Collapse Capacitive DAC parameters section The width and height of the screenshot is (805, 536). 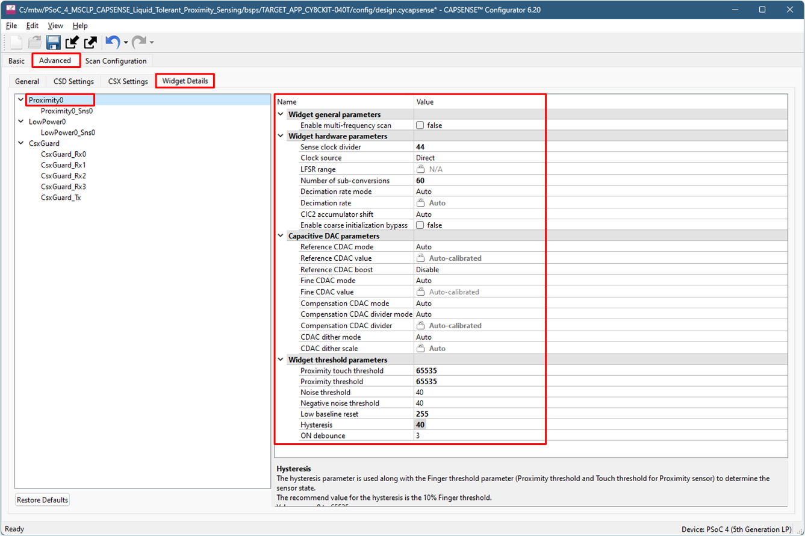(281, 236)
